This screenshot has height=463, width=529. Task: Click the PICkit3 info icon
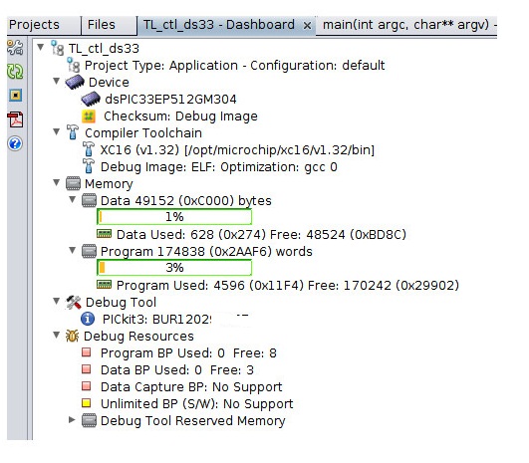(88, 319)
